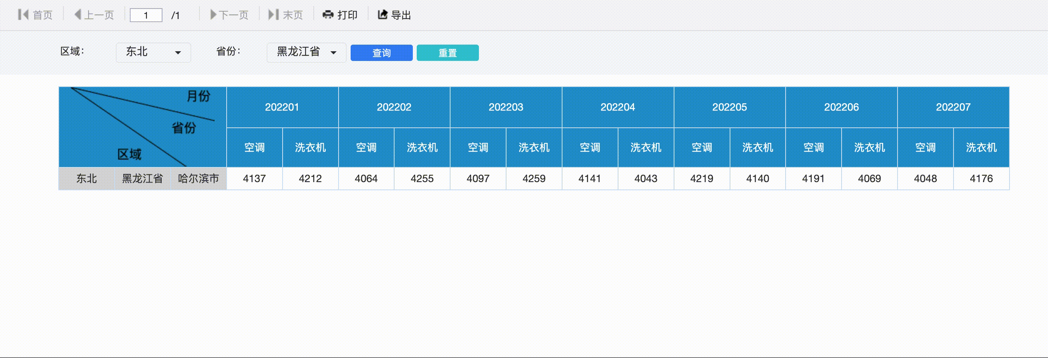1048x358 pixels.
Task: Click the 黑龙江省 province cell
Action: (142, 178)
